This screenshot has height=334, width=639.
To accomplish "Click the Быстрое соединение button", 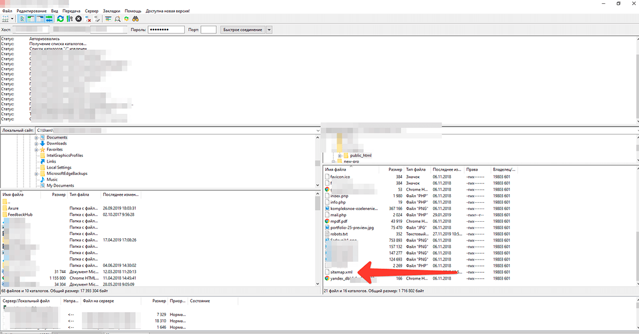I will 242,30.
